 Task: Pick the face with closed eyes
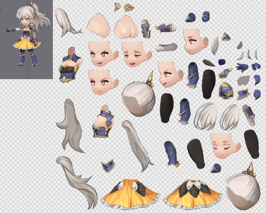pyautogui.click(x=225, y=146)
